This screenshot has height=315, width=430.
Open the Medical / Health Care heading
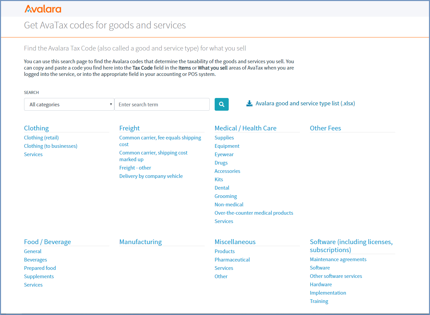coord(245,128)
